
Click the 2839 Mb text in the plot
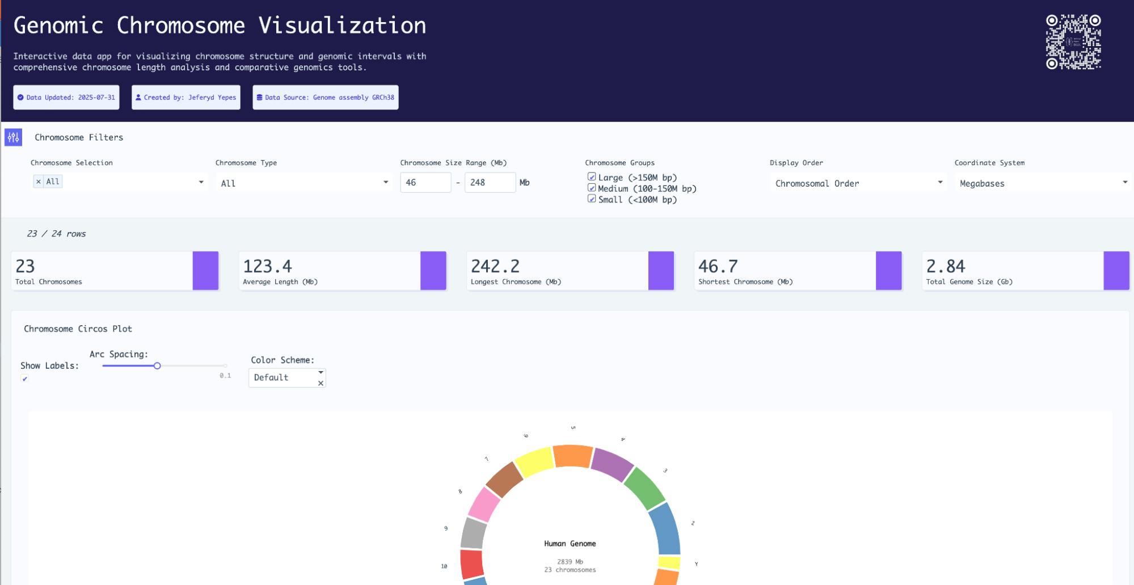click(570, 562)
